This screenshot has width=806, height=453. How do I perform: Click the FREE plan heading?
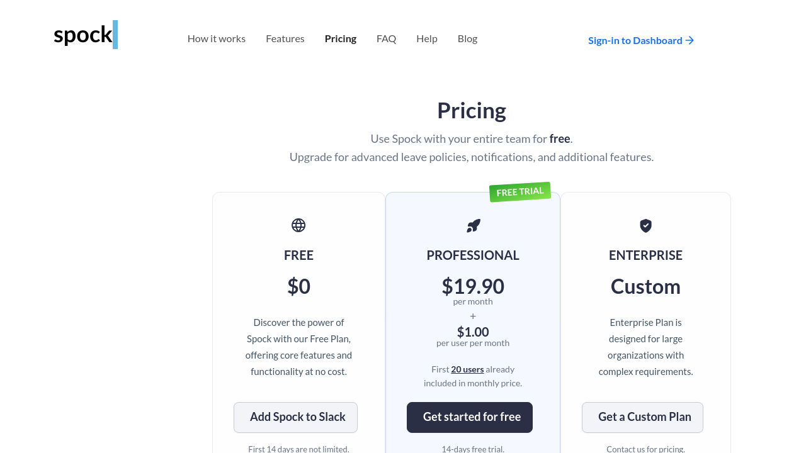(x=298, y=255)
